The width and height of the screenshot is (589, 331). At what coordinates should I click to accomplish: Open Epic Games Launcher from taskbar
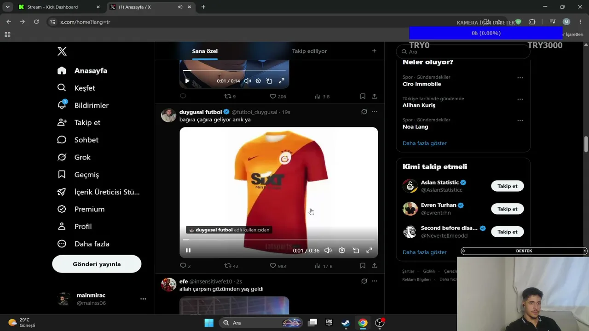tap(329, 323)
